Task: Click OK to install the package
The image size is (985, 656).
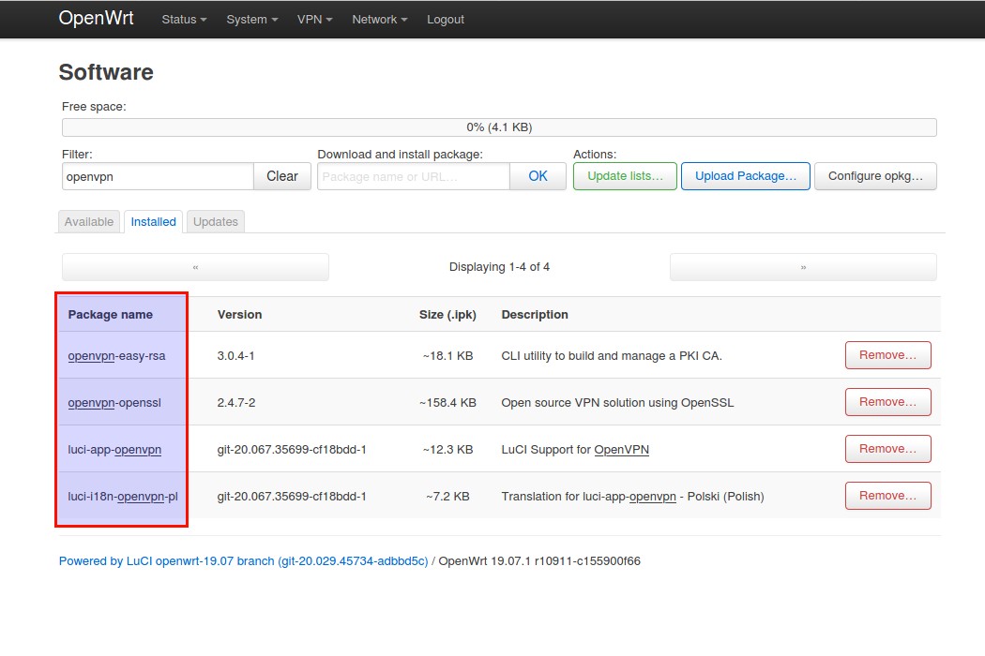Action: click(x=538, y=176)
